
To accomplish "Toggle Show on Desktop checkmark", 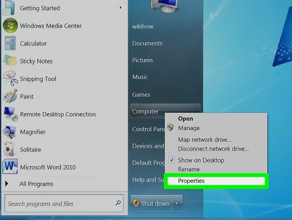I will tap(172, 160).
